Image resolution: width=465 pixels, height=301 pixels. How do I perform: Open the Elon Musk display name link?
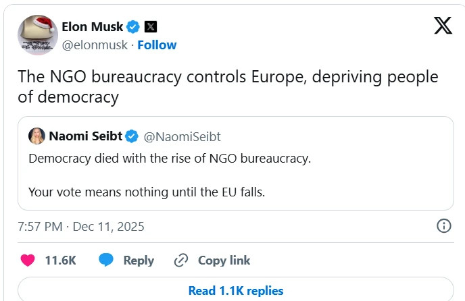93,27
